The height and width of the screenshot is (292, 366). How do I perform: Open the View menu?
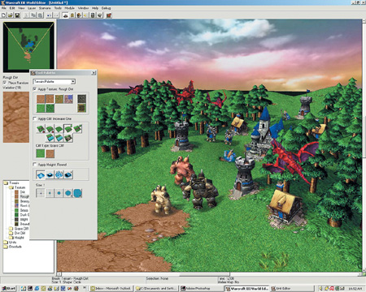[x=21, y=8]
